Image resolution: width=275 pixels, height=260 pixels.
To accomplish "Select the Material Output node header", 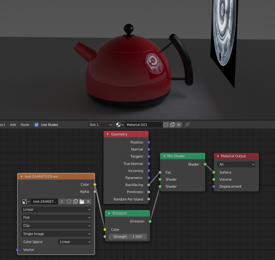I will tap(236, 156).
